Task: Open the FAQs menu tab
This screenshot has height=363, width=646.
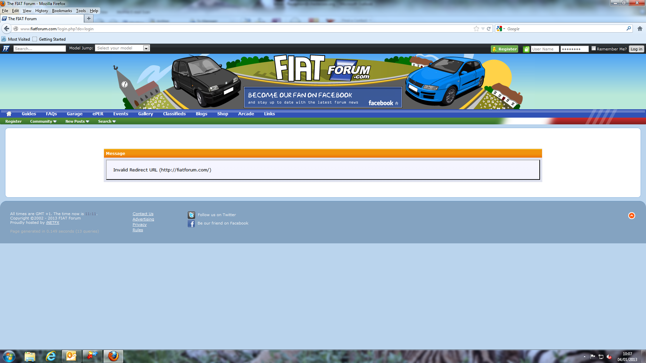Action: (x=51, y=114)
